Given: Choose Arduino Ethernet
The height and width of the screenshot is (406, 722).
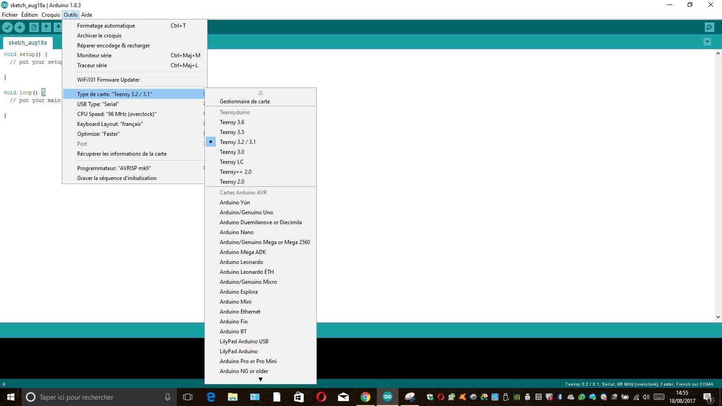Looking at the screenshot, I should (x=260, y=312).
